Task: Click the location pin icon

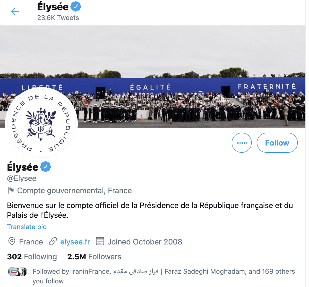Action: coord(12,241)
